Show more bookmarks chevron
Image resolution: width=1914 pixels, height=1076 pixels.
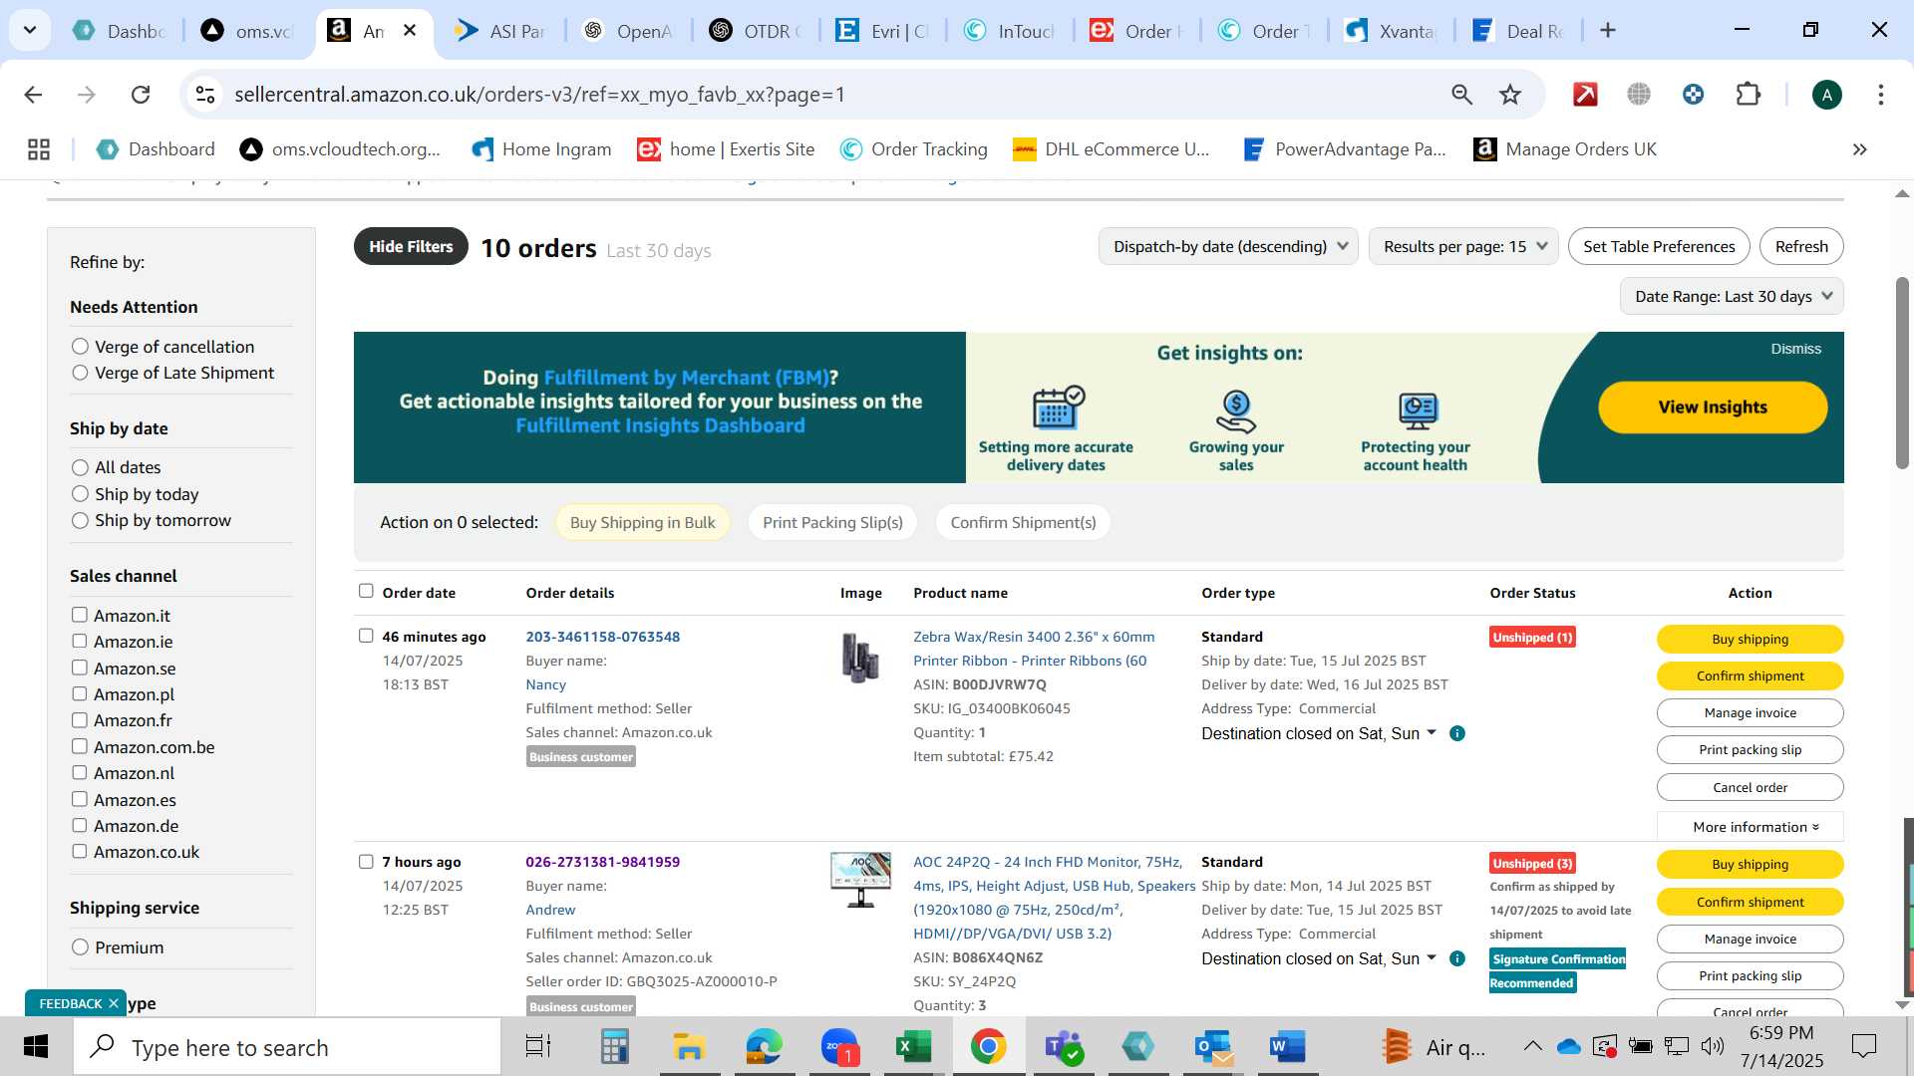pyautogui.click(x=1859, y=149)
